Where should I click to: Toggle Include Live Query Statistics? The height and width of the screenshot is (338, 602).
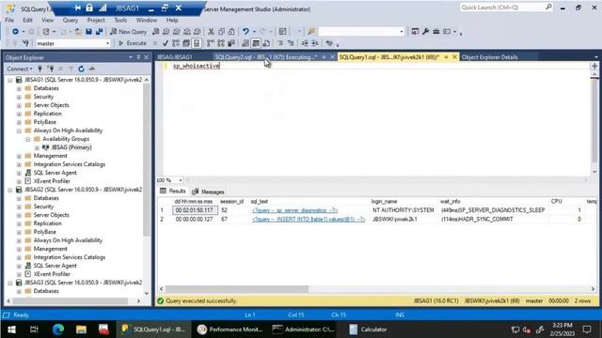[221, 43]
